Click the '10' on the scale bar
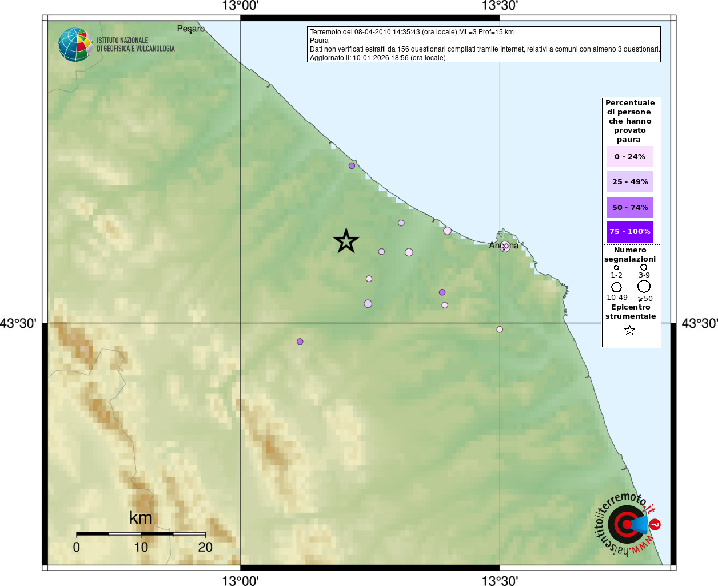The width and height of the screenshot is (718, 586). [x=141, y=547]
